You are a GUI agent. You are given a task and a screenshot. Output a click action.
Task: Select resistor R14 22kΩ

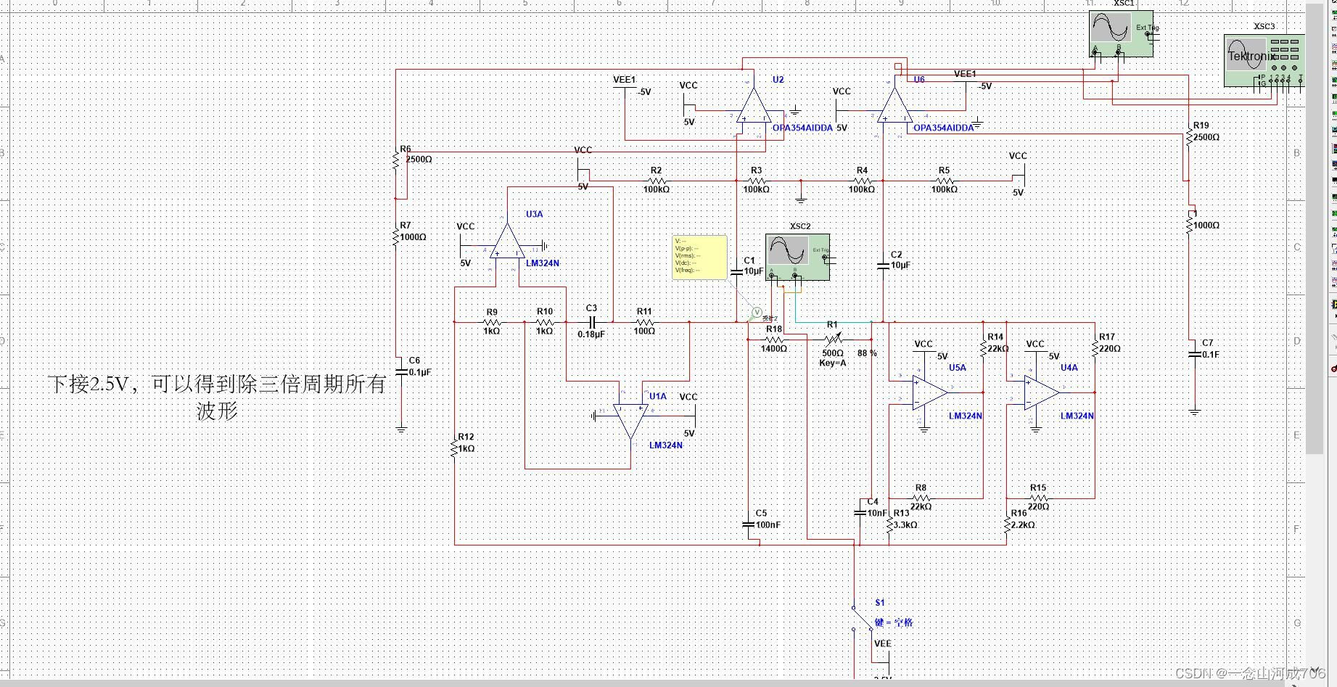[x=984, y=348]
